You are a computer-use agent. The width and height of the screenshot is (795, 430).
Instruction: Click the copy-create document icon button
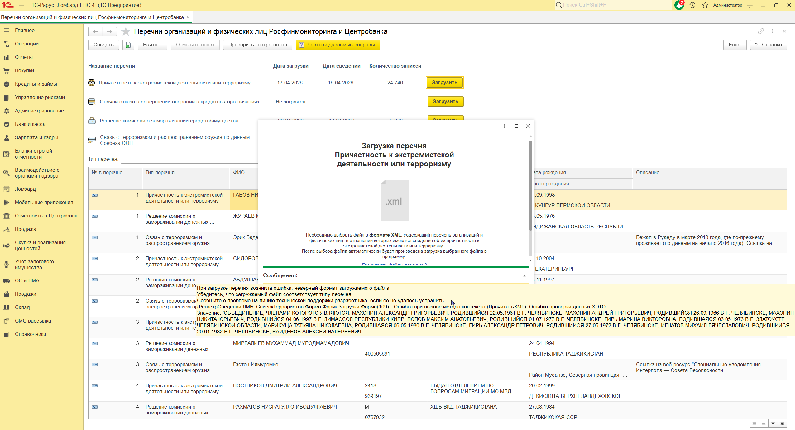[128, 45]
